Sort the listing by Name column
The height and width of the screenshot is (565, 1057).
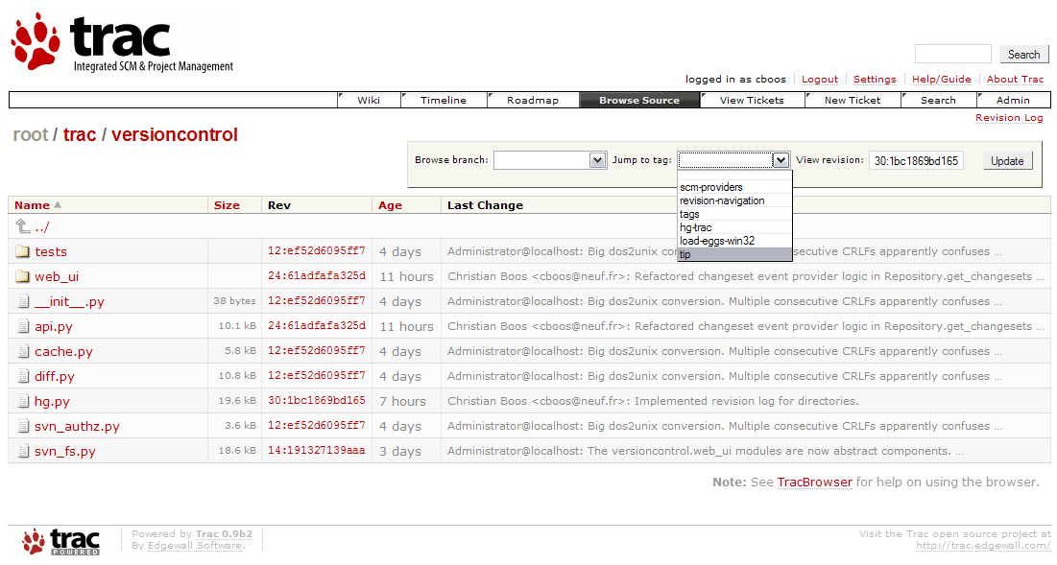click(x=33, y=205)
